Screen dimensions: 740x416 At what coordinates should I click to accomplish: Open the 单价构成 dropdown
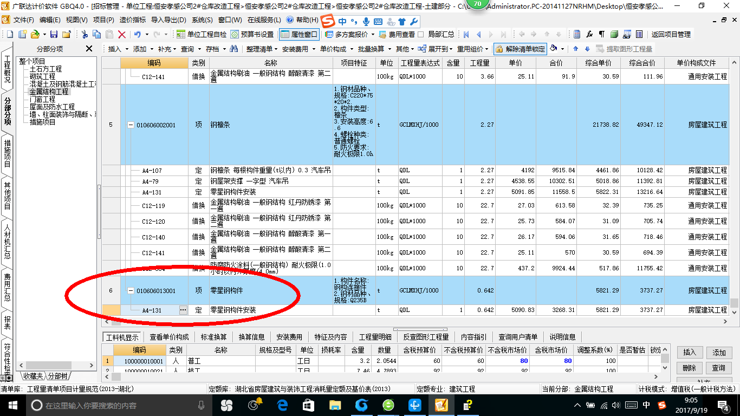coord(335,49)
